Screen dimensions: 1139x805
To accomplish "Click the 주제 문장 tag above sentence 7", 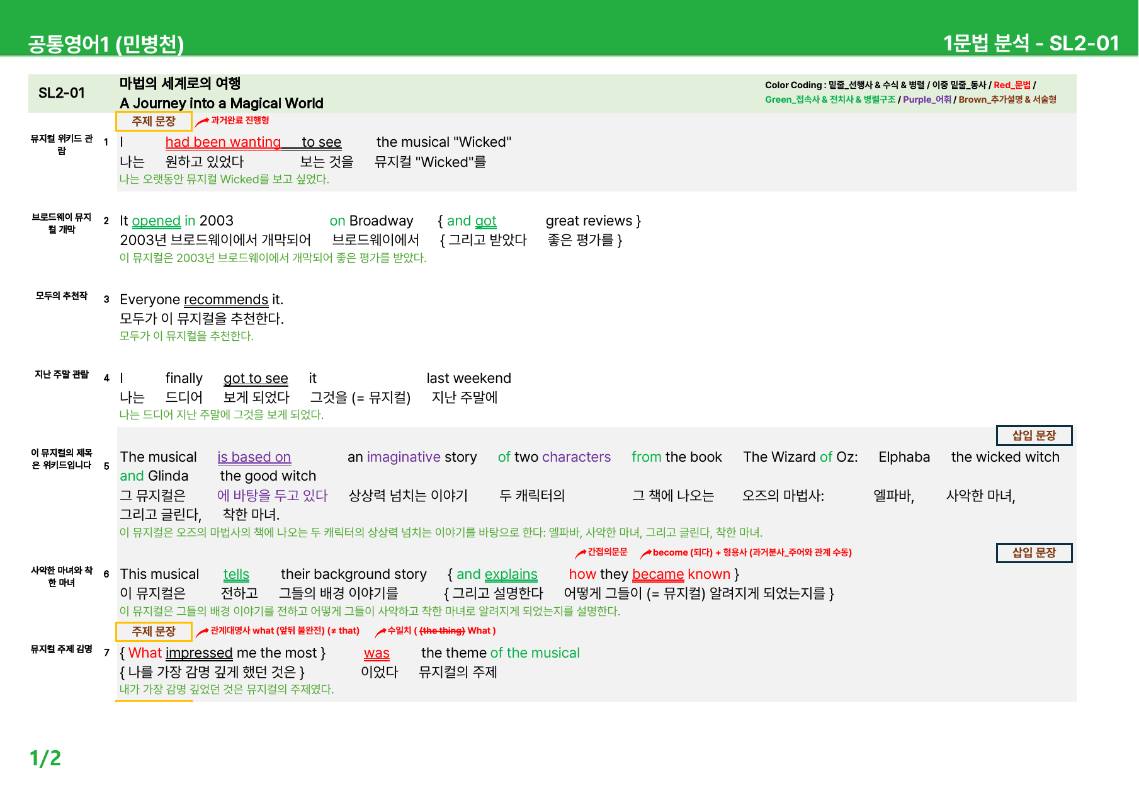I will pos(154,631).
